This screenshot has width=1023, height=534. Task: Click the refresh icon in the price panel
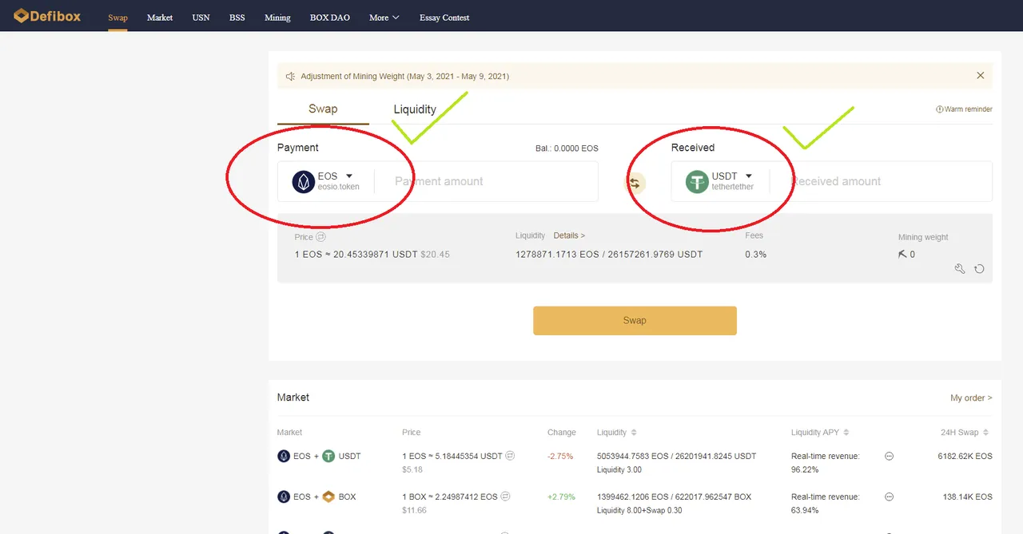click(x=979, y=269)
